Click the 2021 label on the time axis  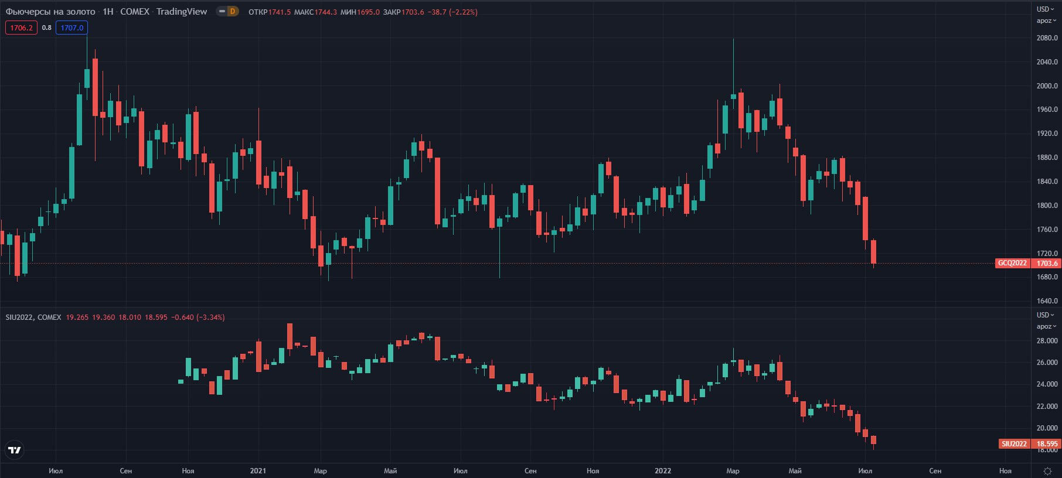258,471
